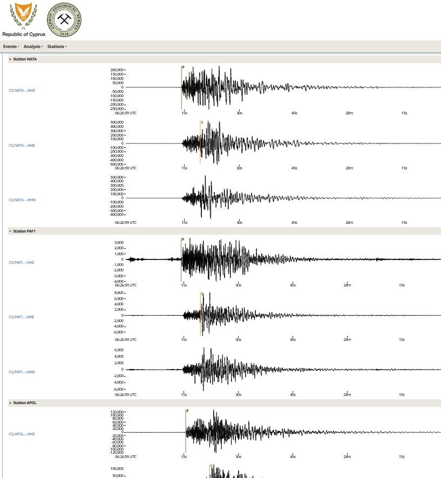Open the CQ.PAF1.--.HHN channel link

pos(22,372)
